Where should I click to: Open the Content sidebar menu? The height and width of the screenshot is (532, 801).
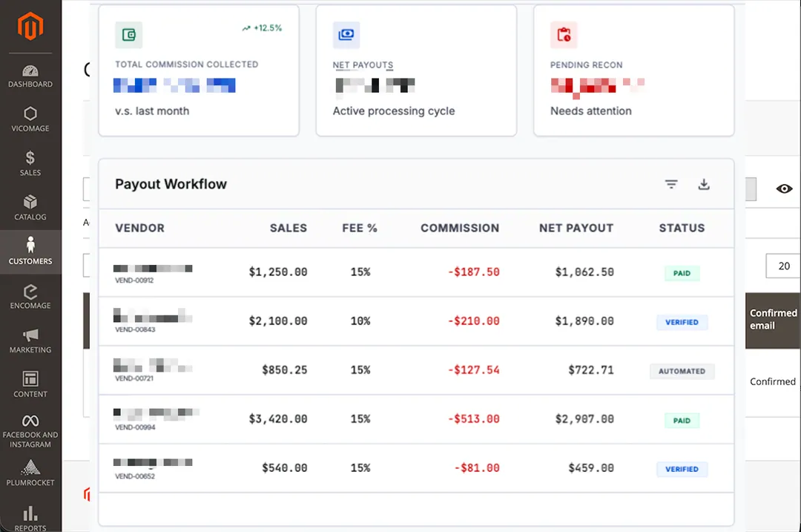click(x=30, y=385)
